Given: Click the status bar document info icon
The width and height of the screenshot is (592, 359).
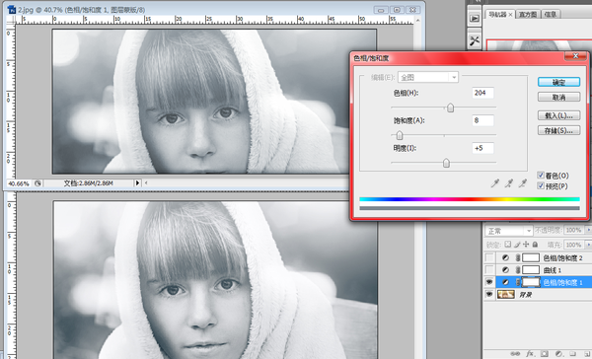Looking at the screenshot, I should tap(37, 183).
